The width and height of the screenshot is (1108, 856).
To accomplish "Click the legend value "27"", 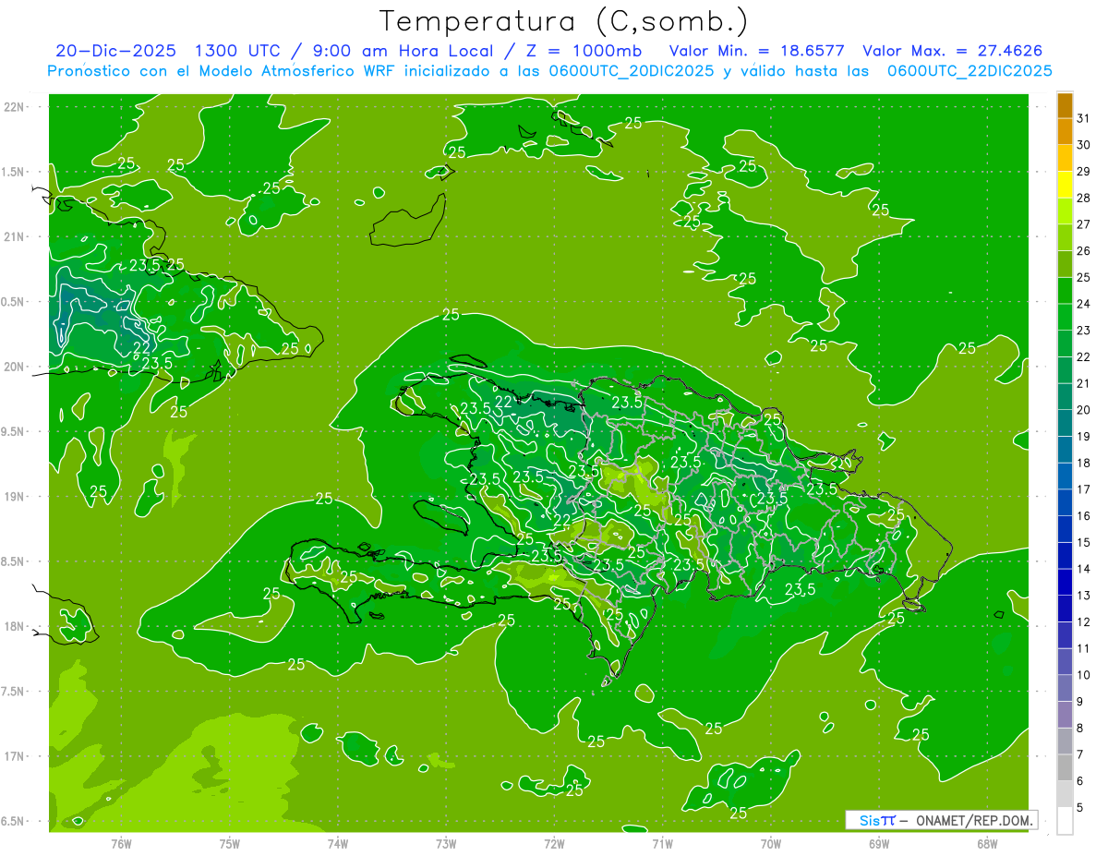I will (1084, 224).
